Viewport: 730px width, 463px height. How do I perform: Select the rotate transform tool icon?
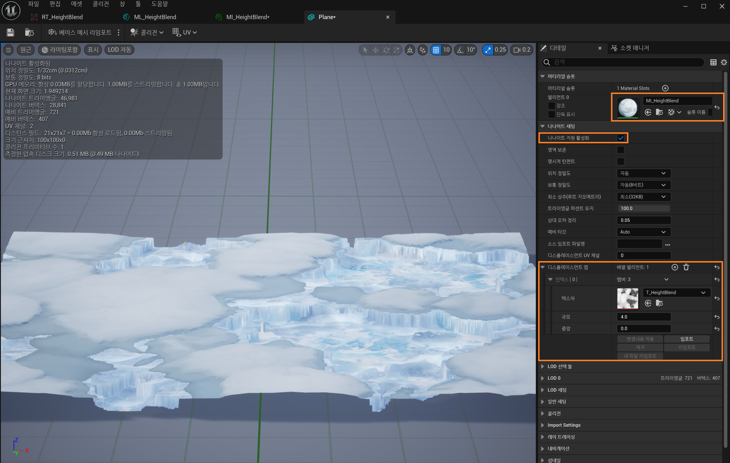(386, 50)
